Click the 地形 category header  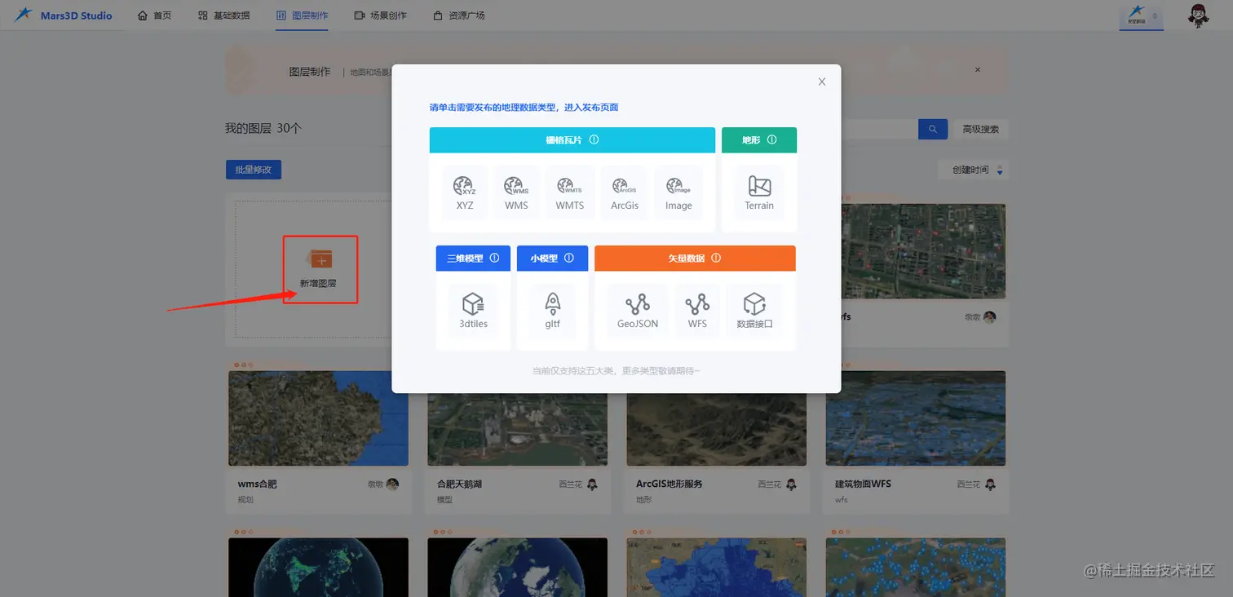[x=759, y=140]
